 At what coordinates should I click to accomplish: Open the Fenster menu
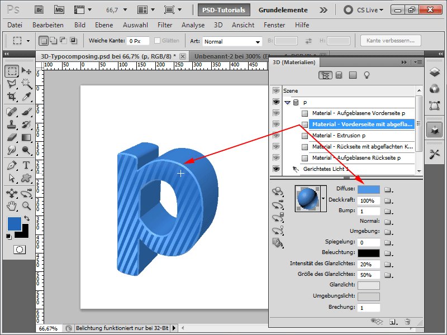[274, 25]
